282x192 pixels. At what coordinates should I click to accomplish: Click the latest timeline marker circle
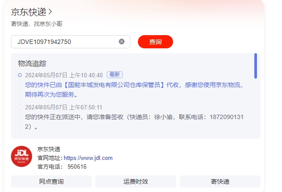[x=20, y=75]
